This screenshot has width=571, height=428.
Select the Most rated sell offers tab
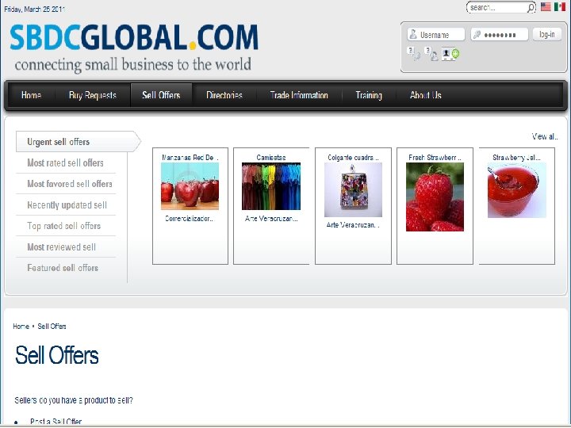point(66,162)
